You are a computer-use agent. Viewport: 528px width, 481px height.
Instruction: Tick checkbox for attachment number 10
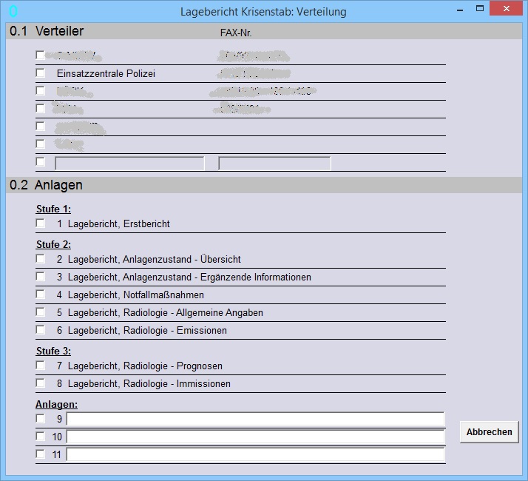point(41,437)
